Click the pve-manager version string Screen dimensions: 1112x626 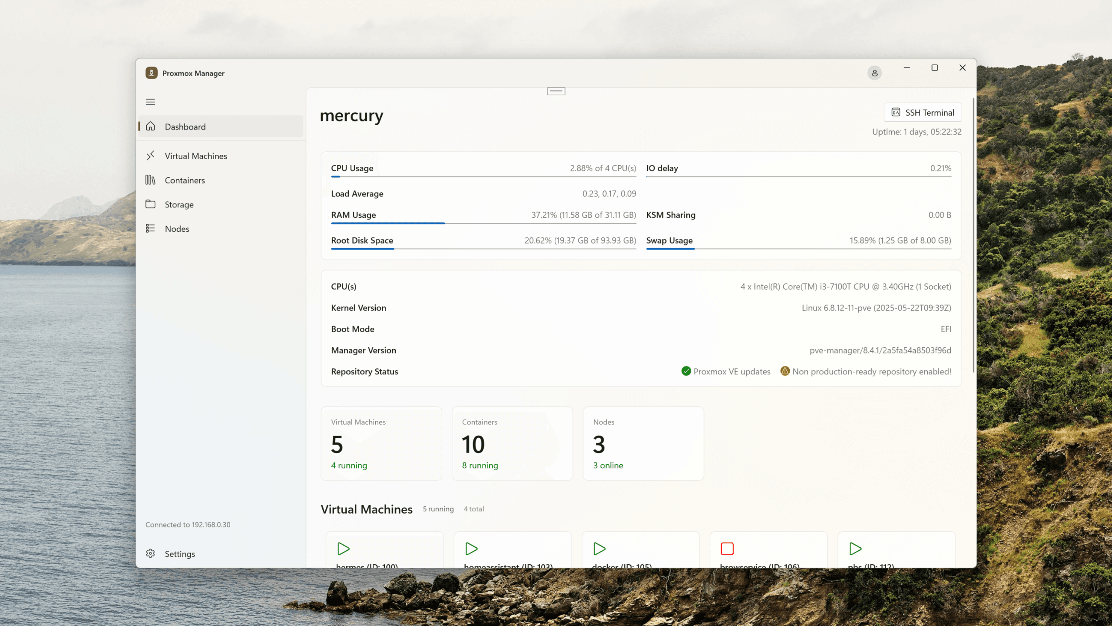[x=880, y=350]
